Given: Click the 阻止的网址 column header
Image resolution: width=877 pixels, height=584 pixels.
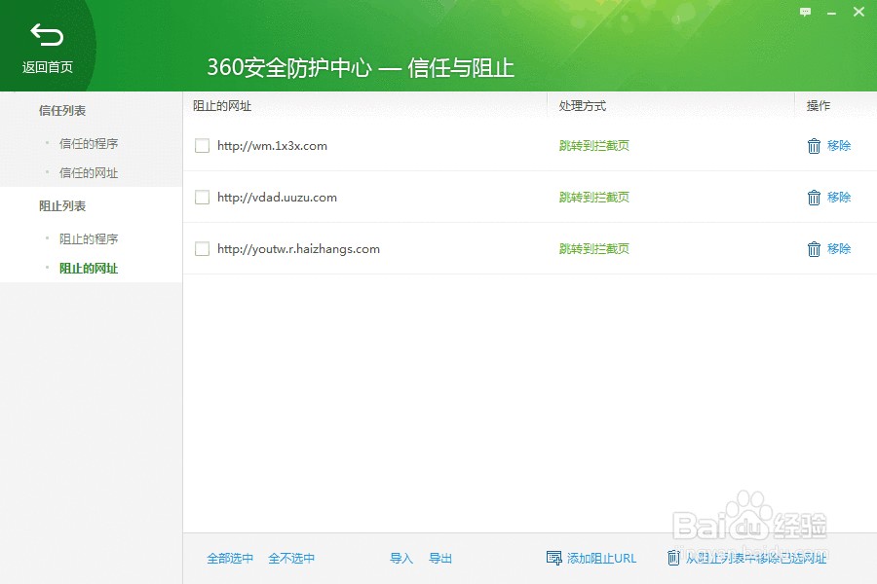Looking at the screenshot, I should pos(222,106).
